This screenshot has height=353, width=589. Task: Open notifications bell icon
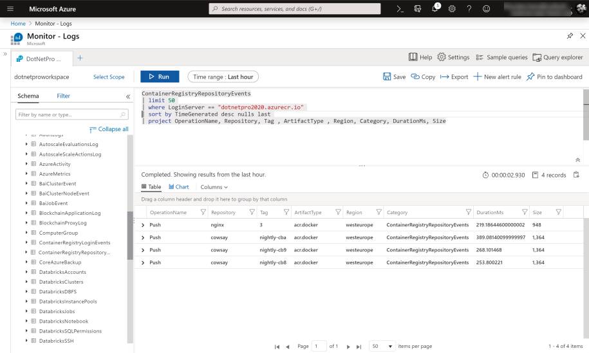click(435, 8)
